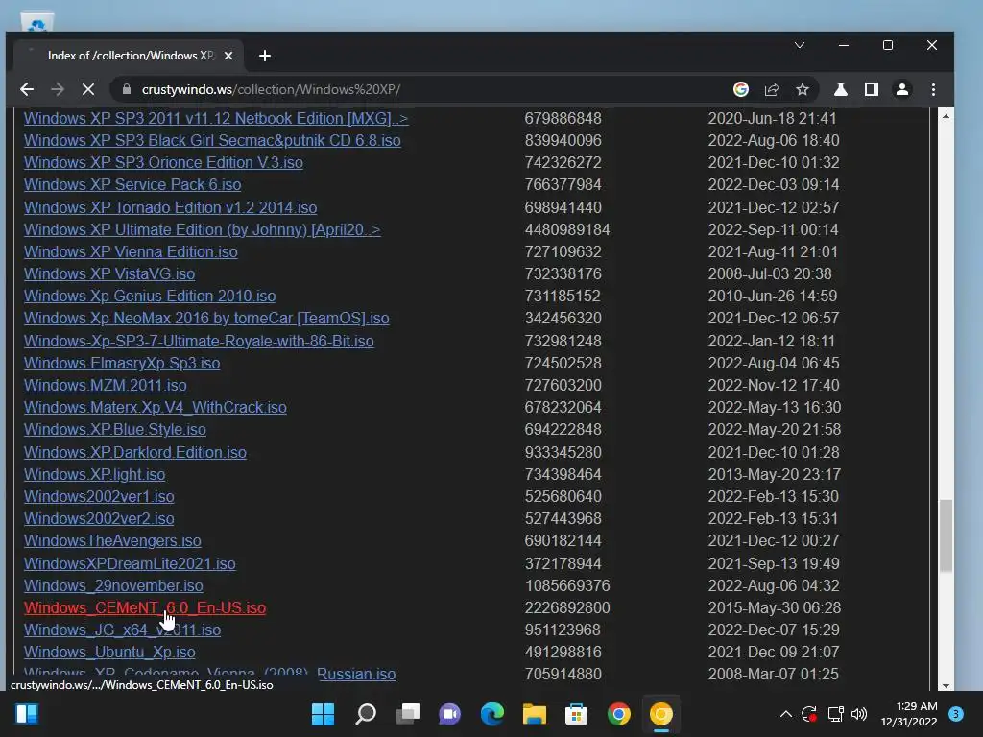Click the forward navigation arrow

[x=57, y=89]
